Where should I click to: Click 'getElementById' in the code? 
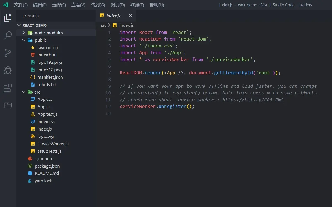(234, 73)
